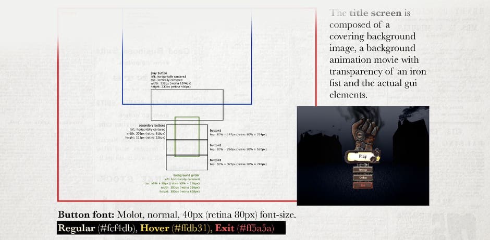Select the button2 wireframe rectangle
Screen dimensions: 490x240
pos(170,147)
